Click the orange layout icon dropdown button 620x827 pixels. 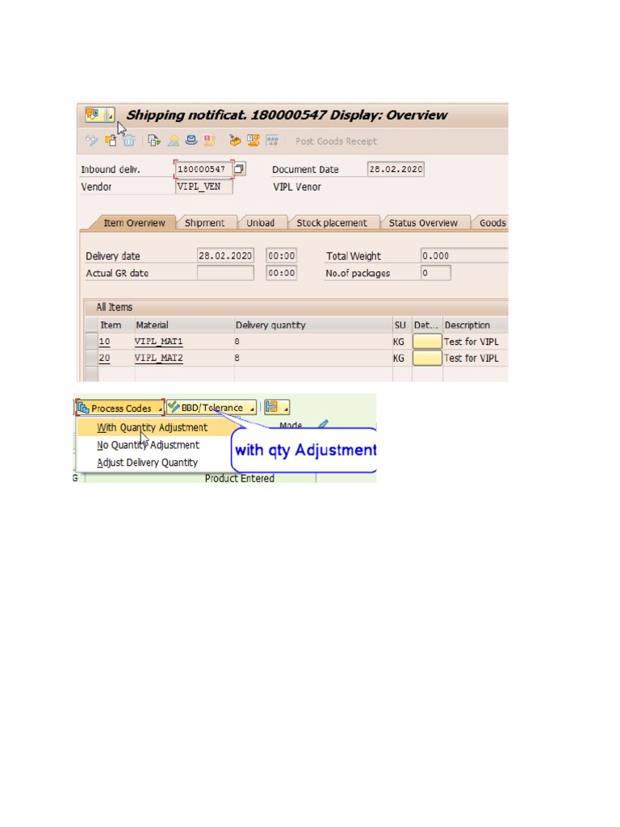tap(277, 407)
